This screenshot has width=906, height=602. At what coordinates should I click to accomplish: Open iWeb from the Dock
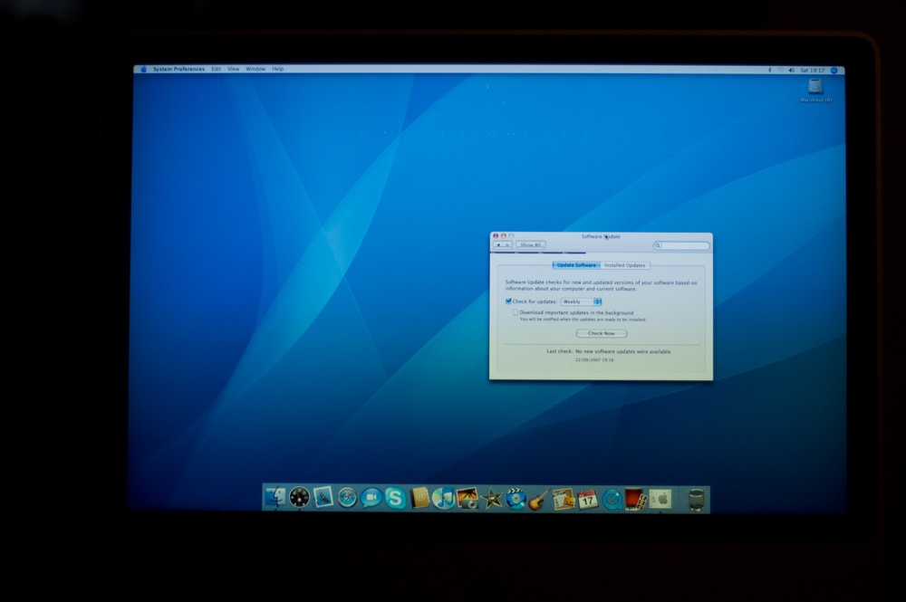(x=563, y=499)
